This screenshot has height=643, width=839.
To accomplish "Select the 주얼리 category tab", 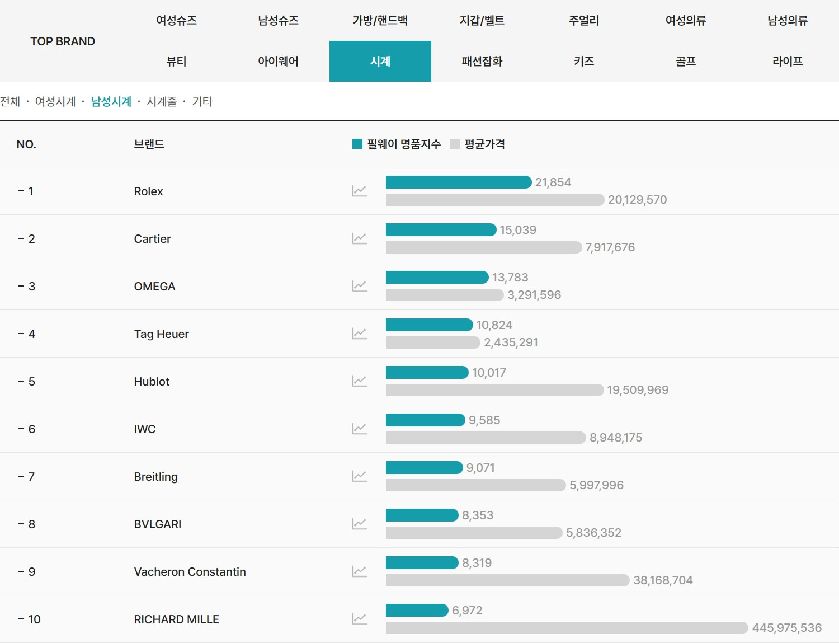I will coord(584,21).
